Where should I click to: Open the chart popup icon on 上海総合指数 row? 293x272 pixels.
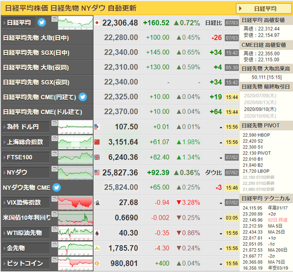point(54,138)
